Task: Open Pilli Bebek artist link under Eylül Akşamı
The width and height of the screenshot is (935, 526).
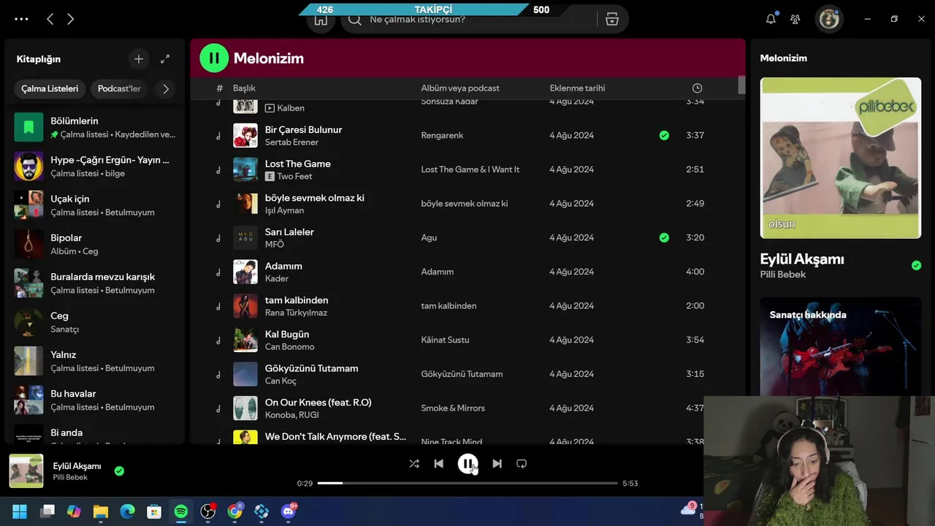Action: (782, 275)
